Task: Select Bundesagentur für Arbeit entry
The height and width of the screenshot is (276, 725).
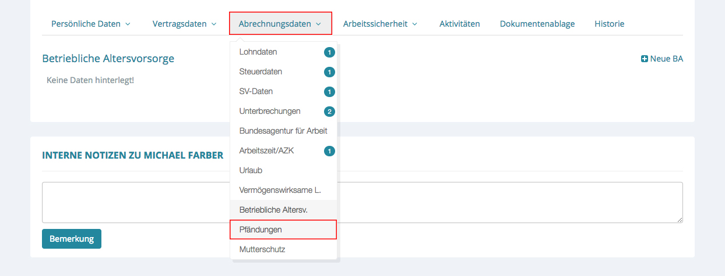Action: tap(283, 131)
